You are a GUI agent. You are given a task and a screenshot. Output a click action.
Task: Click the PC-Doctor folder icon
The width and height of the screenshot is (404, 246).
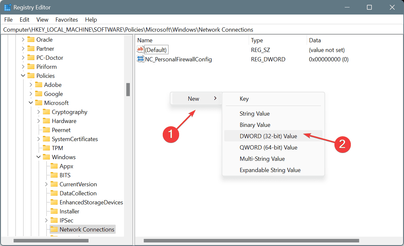click(x=31, y=57)
